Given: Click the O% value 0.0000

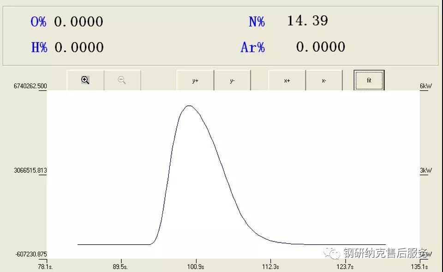Looking at the screenshot, I should coord(78,22).
